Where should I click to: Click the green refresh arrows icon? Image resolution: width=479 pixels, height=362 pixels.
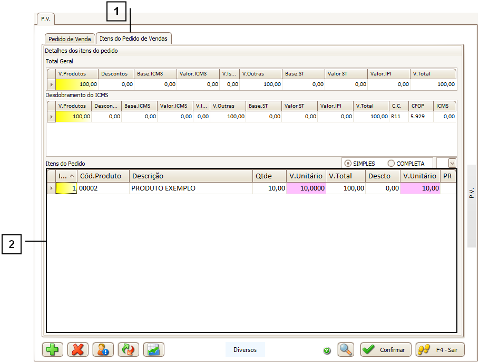(x=128, y=349)
